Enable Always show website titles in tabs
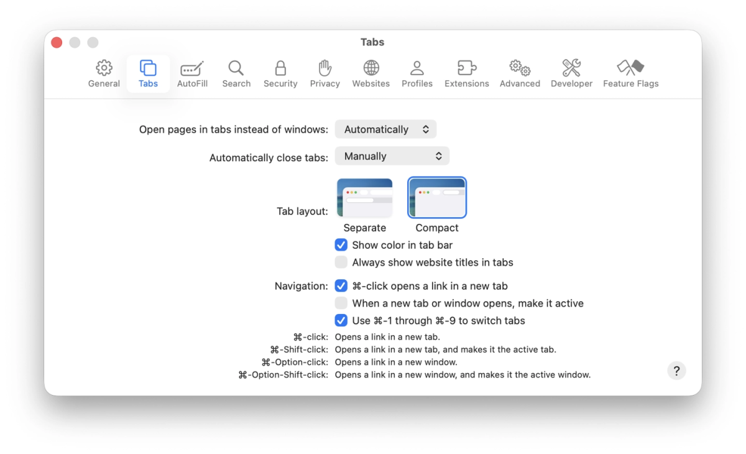This screenshot has height=454, width=746. coord(341,262)
